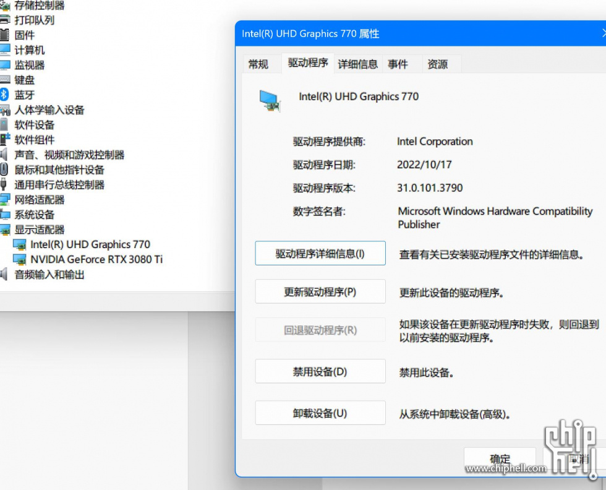
Task: Click the keyboard category icon
Action: 4,80
